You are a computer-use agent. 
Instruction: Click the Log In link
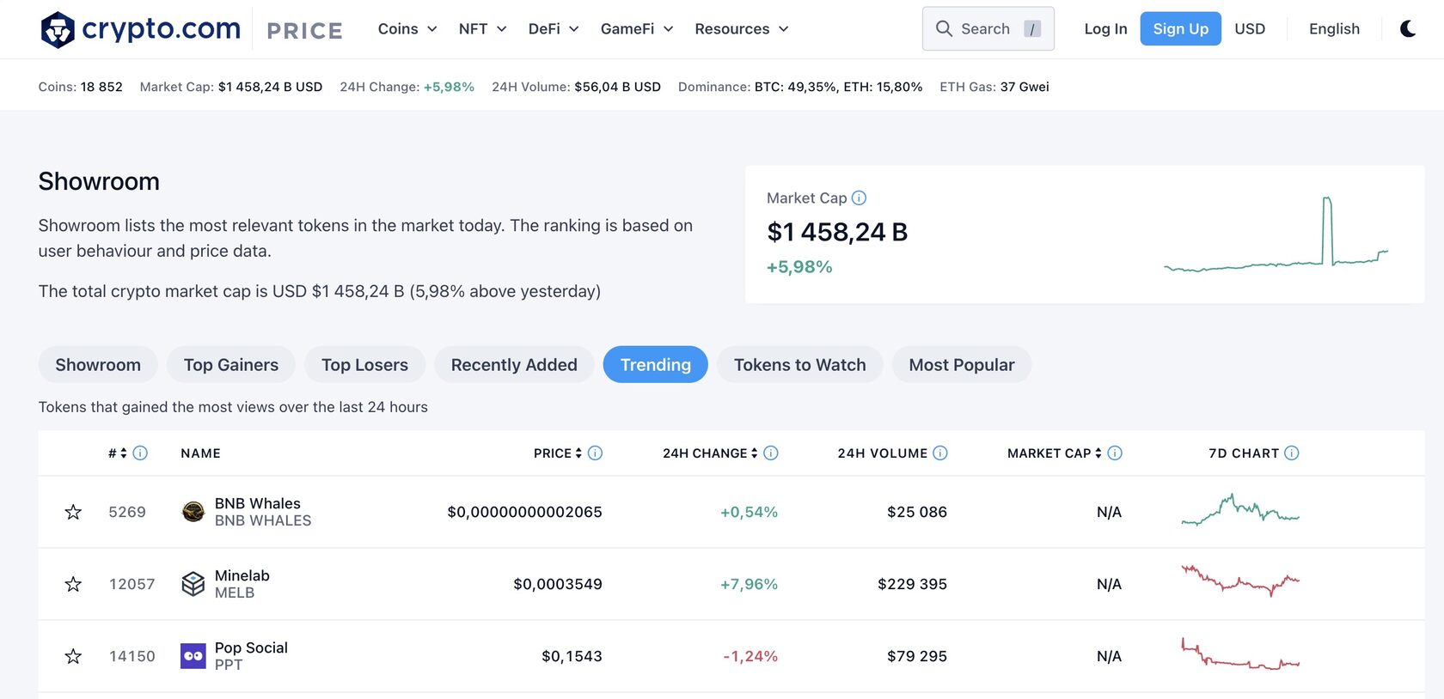[x=1105, y=29]
